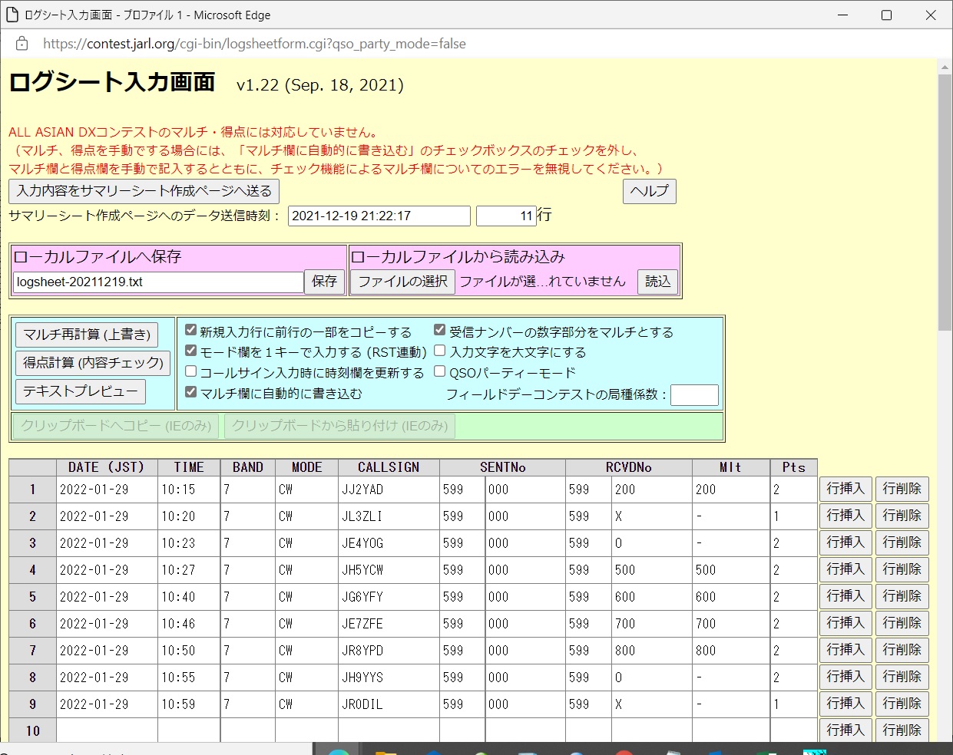953x755 pixels.
Task: Enable QSOパーティーモード checkbox
Action: pyautogui.click(x=440, y=371)
